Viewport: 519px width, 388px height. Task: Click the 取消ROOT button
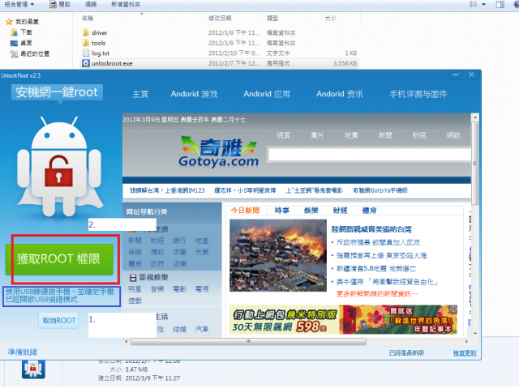[x=58, y=320]
